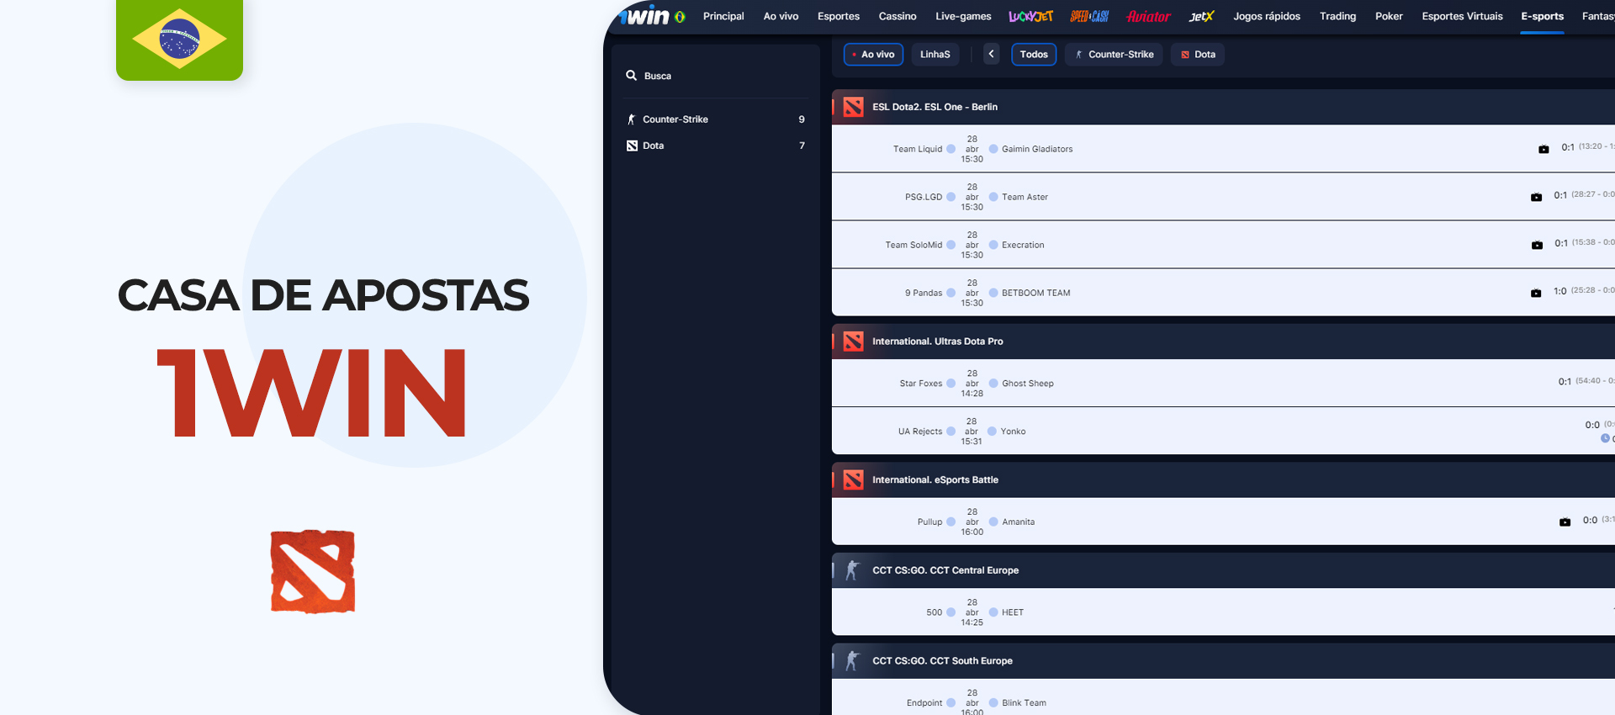Viewport: 1615px width, 715px height.
Task: Click Dota icon beside eSports Battle
Action: click(x=853, y=479)
